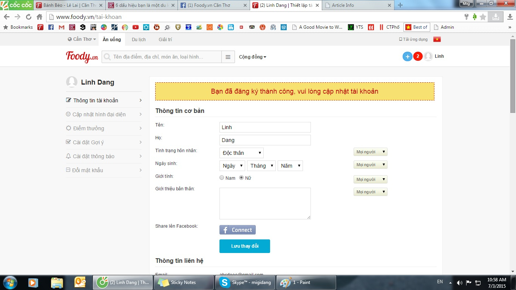Select the Nam gender radio button
Viewport: 516px width, 290px height.
click(x=222, y=178)
